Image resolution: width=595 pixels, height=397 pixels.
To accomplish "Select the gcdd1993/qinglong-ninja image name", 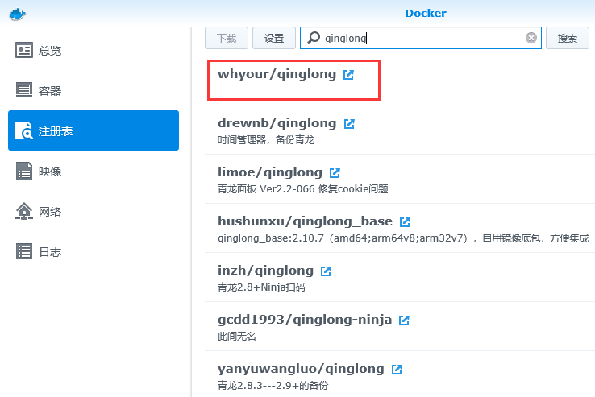I will tap(305, 320).
